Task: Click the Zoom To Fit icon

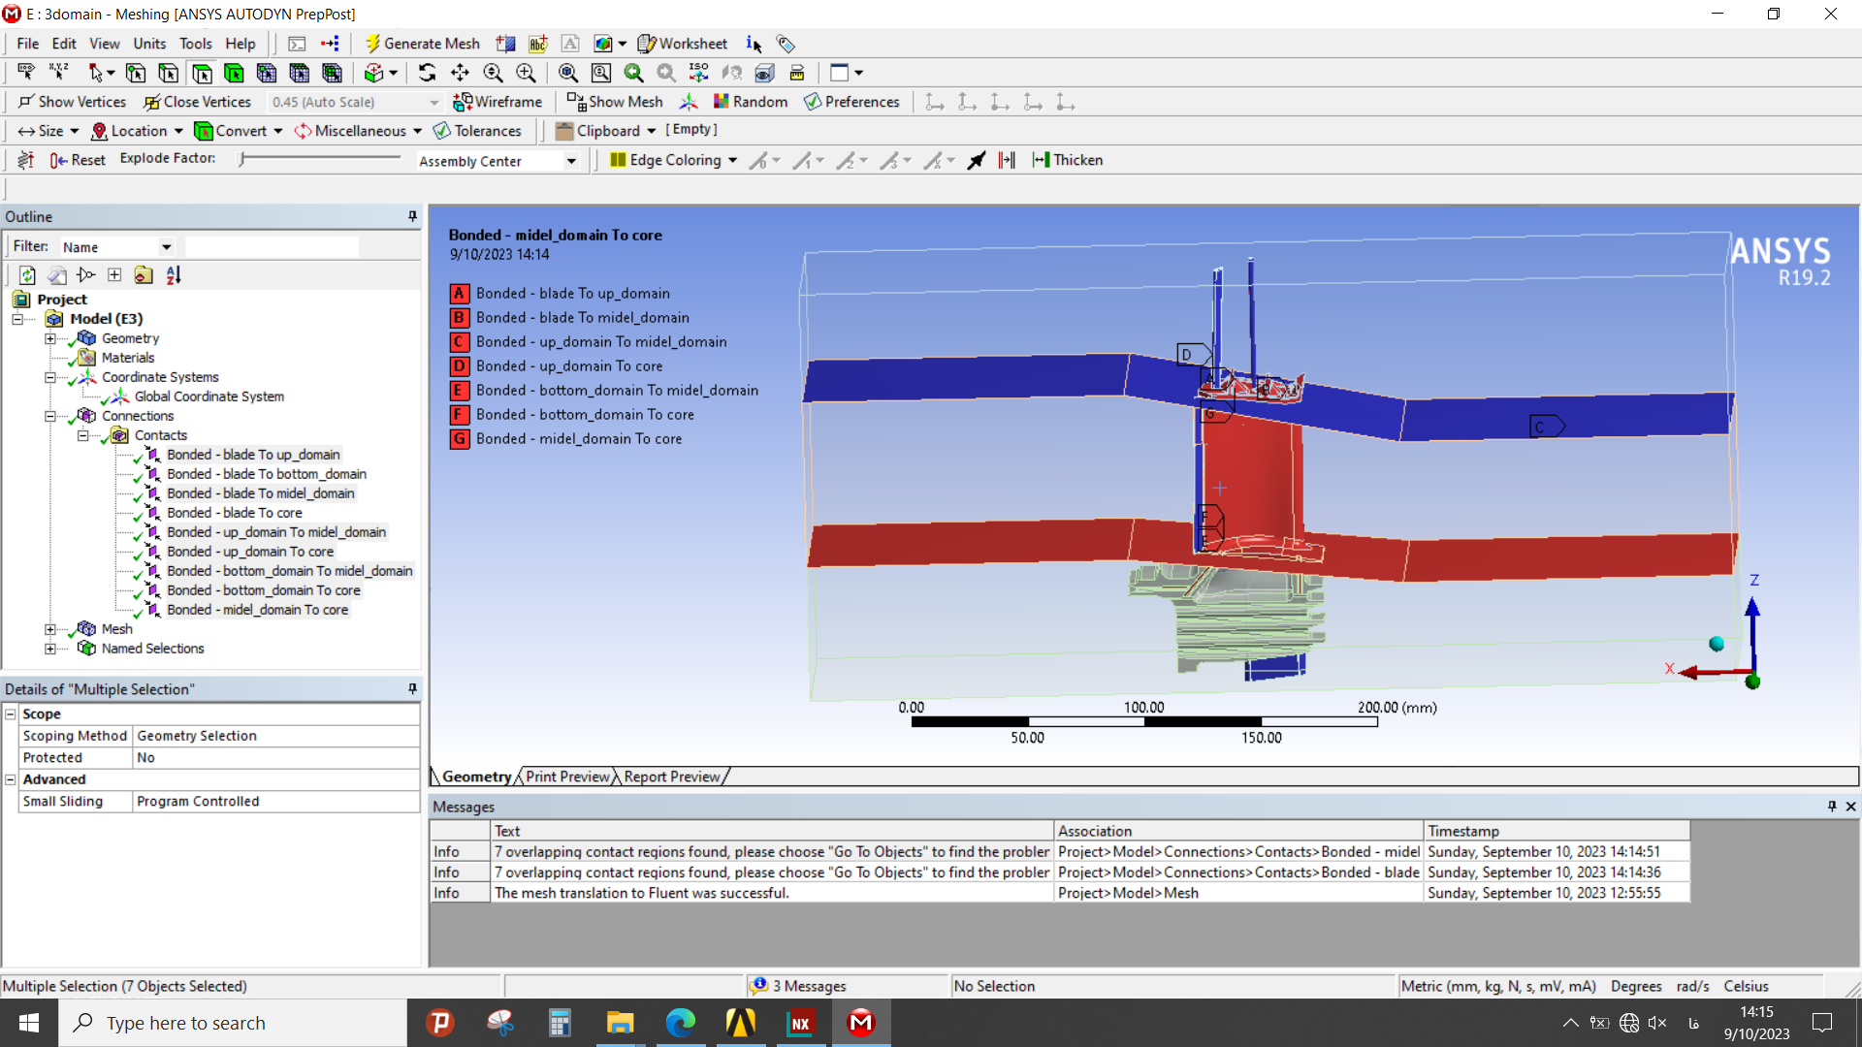Action: point(568,73)
